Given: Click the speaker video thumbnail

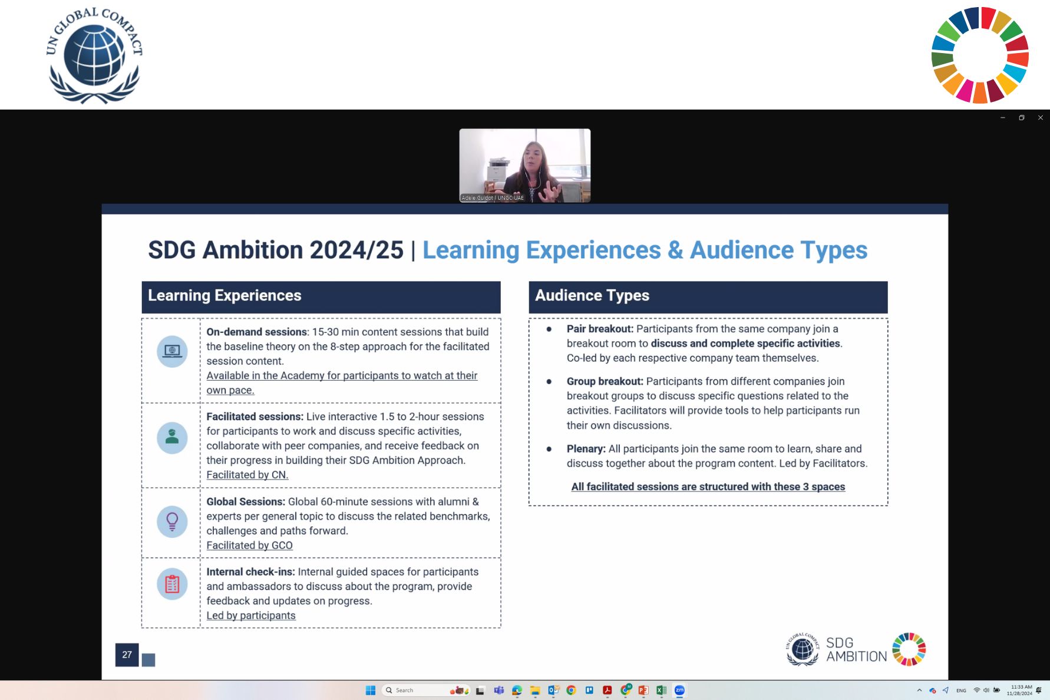Looking at the screenshot, I should pos(524,166).
